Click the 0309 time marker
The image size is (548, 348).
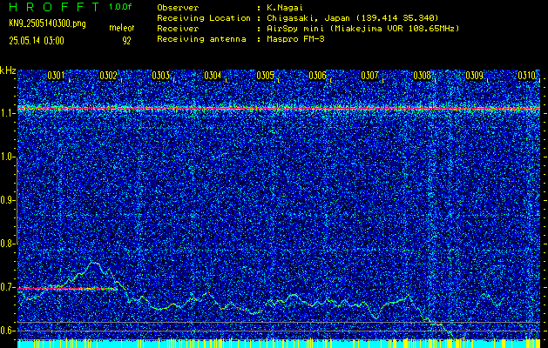pyautogui.click(x=474, y=76)
